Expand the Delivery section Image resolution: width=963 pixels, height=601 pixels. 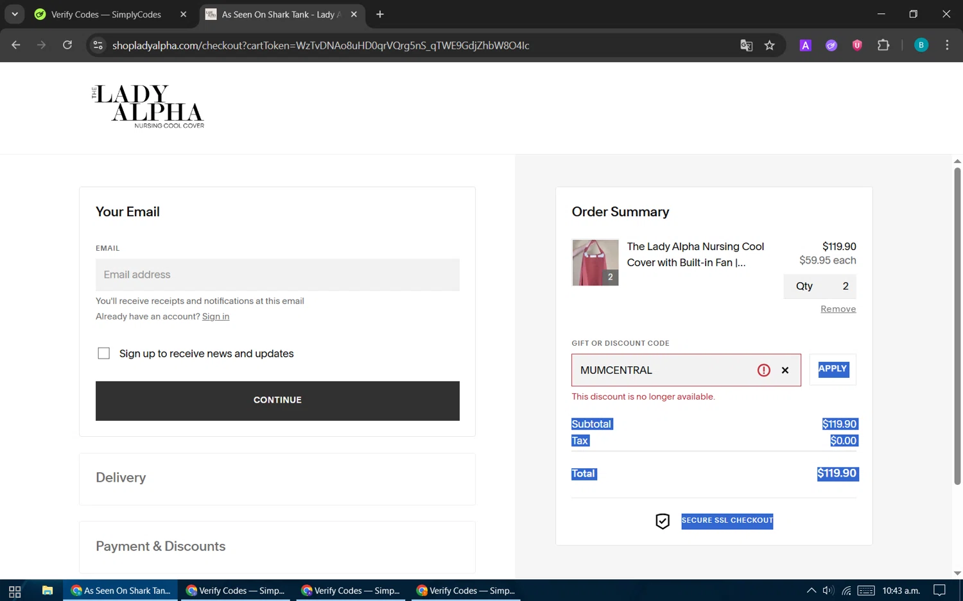tap(277, 478)
